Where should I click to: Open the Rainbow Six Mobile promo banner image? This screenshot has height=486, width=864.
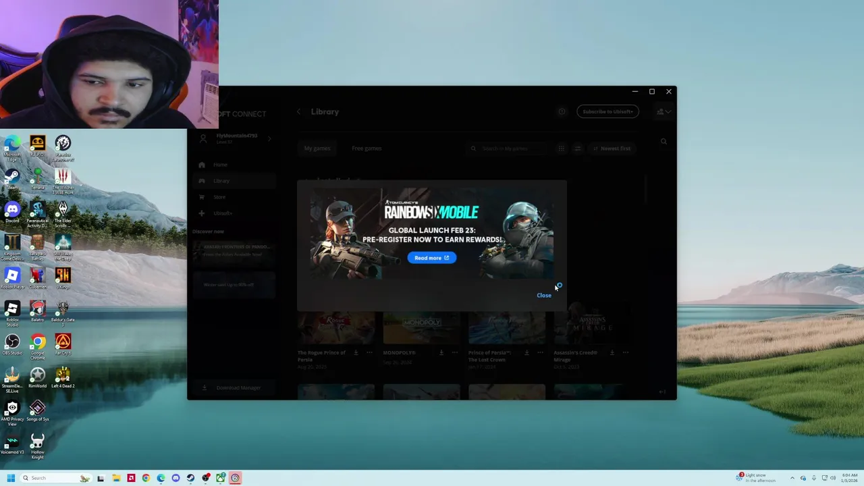coord(432,234)
